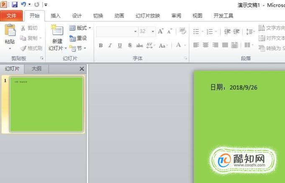Expand the font name dropdown arrow
This screenshot has height=183, width=285.
(136, 31)
